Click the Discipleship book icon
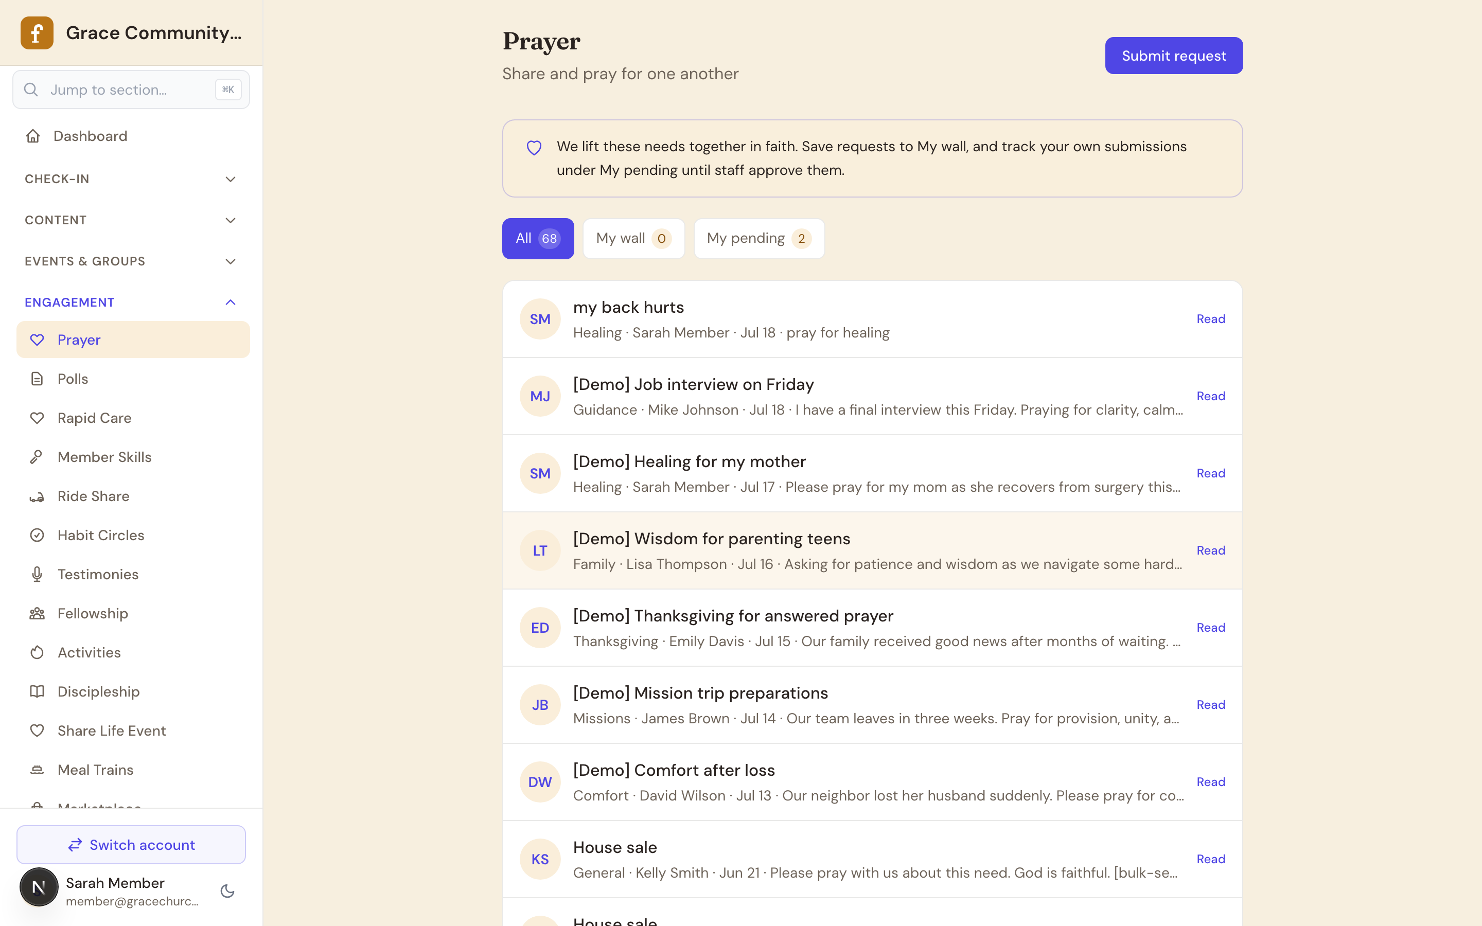Viewport: 1482px width, 926px height. tap(38, 692)
